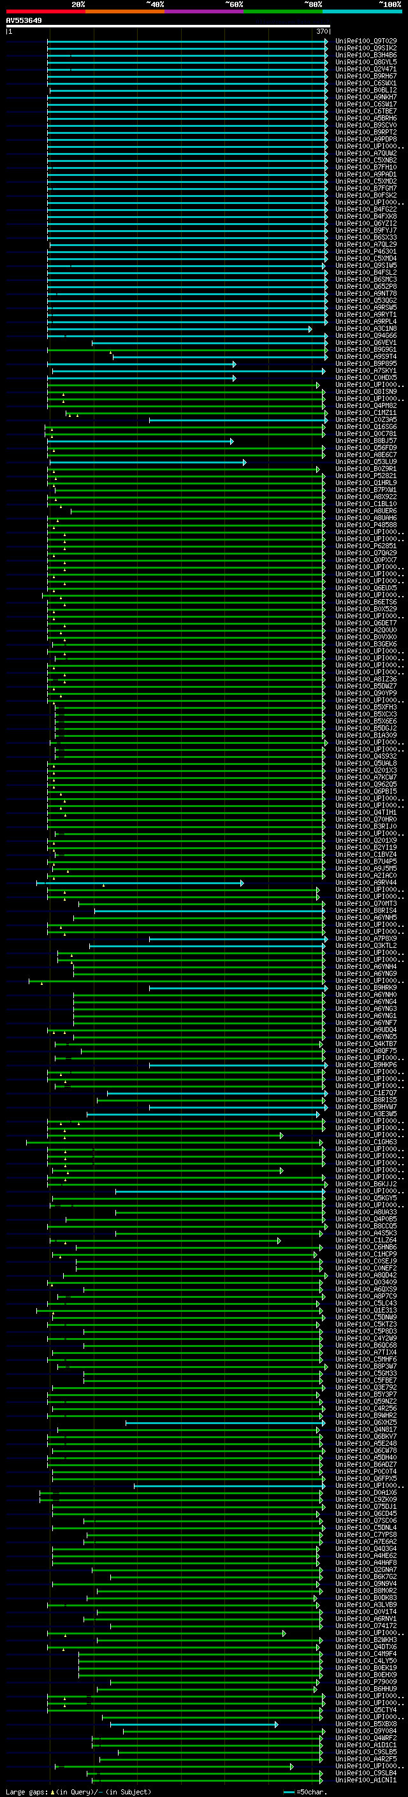Select the UniRef100_B9HKP6 label
Image resolution: width=408 pixels, height=1797 pixels.
(x=366, y=1065)
